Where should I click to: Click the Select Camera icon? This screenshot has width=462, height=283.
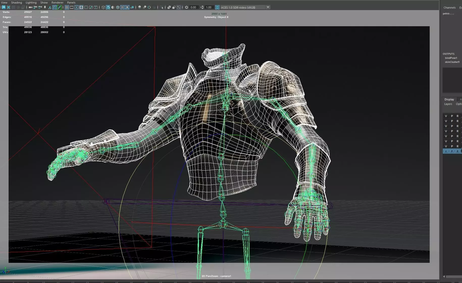[31, 7]
